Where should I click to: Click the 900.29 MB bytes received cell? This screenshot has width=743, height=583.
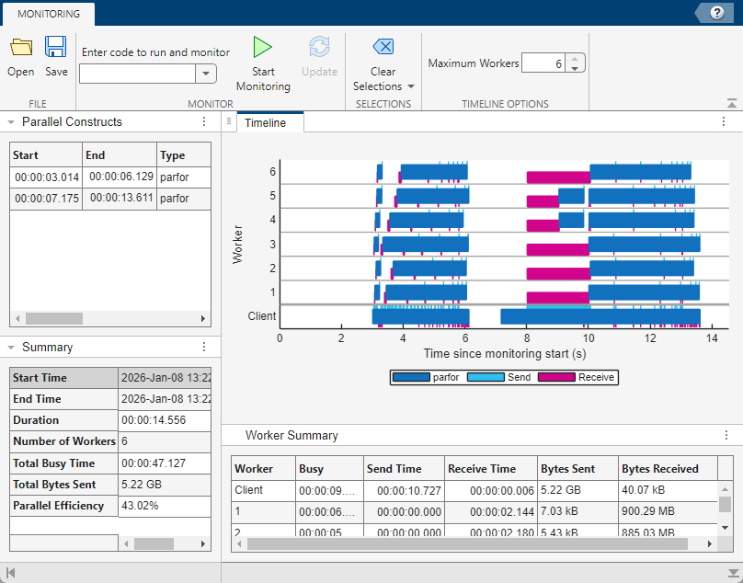point(669,512)
